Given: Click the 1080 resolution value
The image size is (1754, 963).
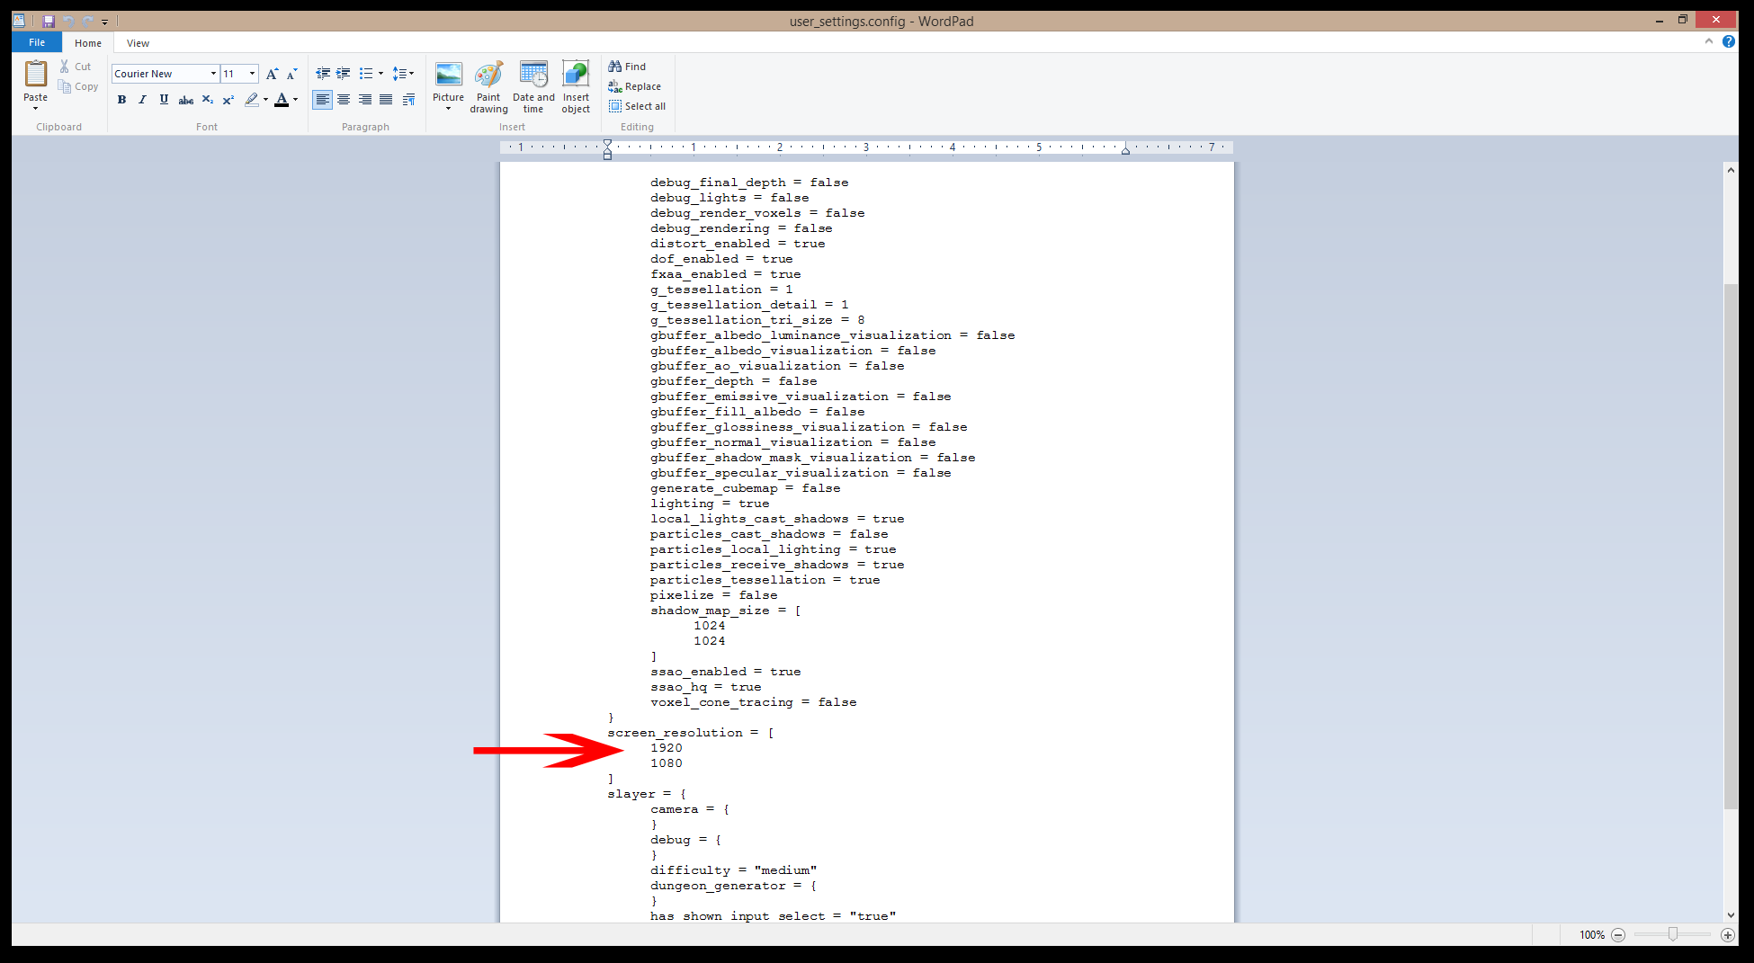Looking at the screenshot, I should click(x=667, y=763).
